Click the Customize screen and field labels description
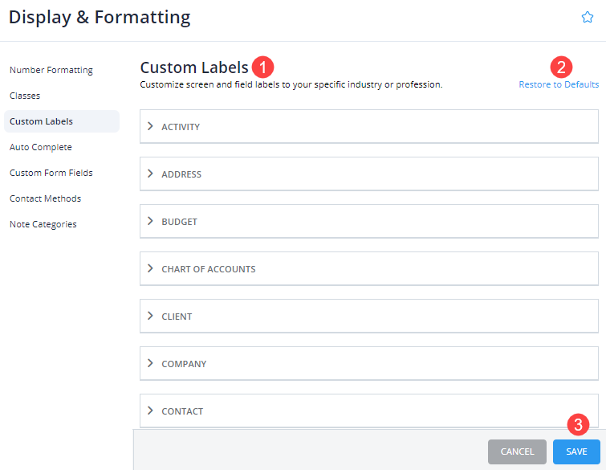606x470 pixels. (x=291, y=84)
